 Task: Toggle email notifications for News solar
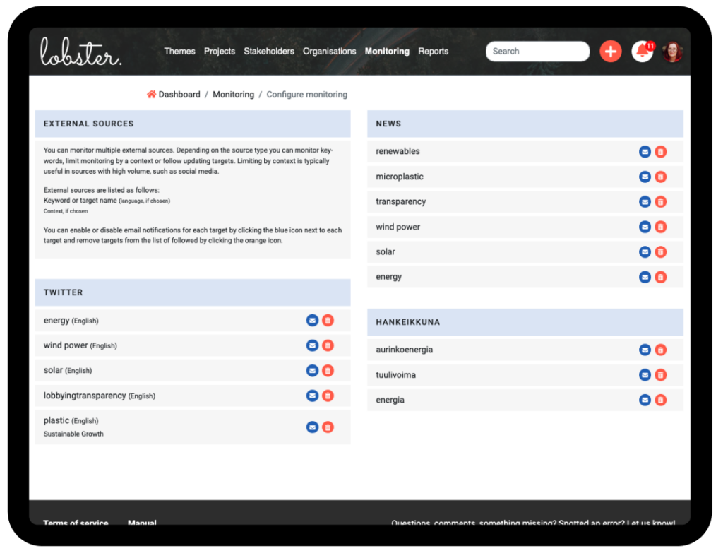pyautogui.click(x=645, y=251)
